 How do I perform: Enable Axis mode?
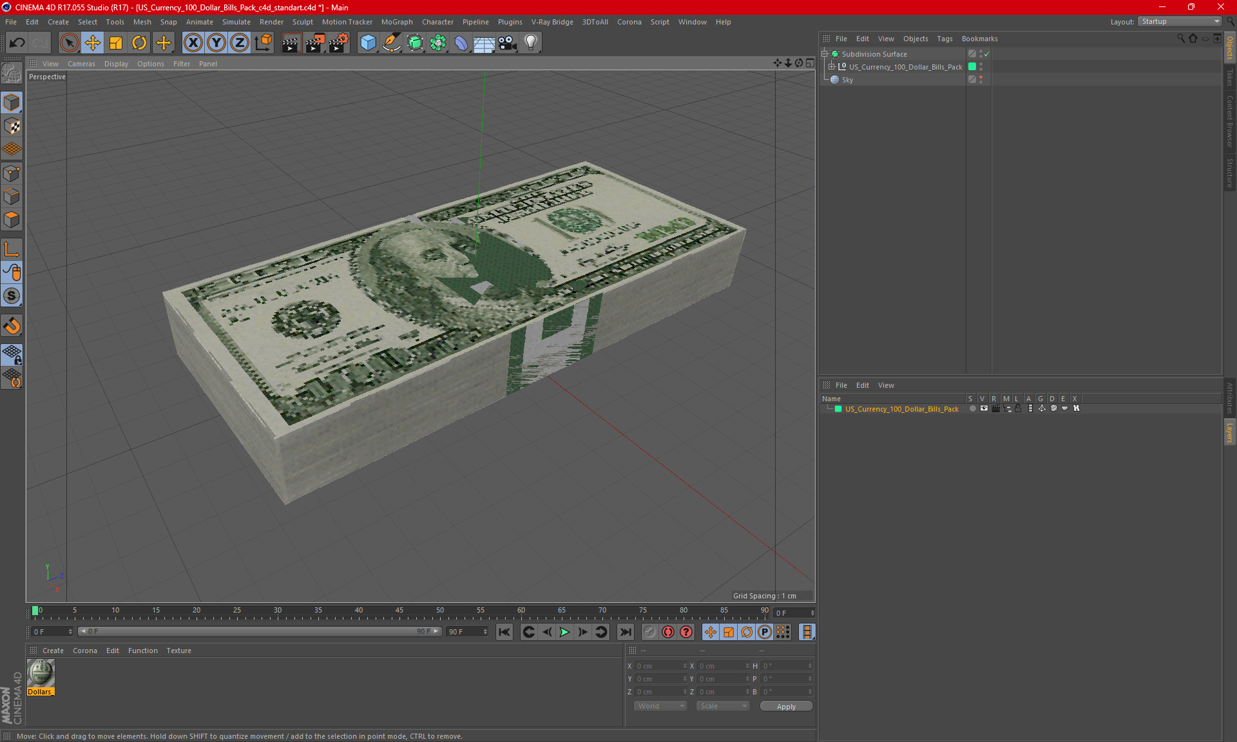(x=12, y=249)
